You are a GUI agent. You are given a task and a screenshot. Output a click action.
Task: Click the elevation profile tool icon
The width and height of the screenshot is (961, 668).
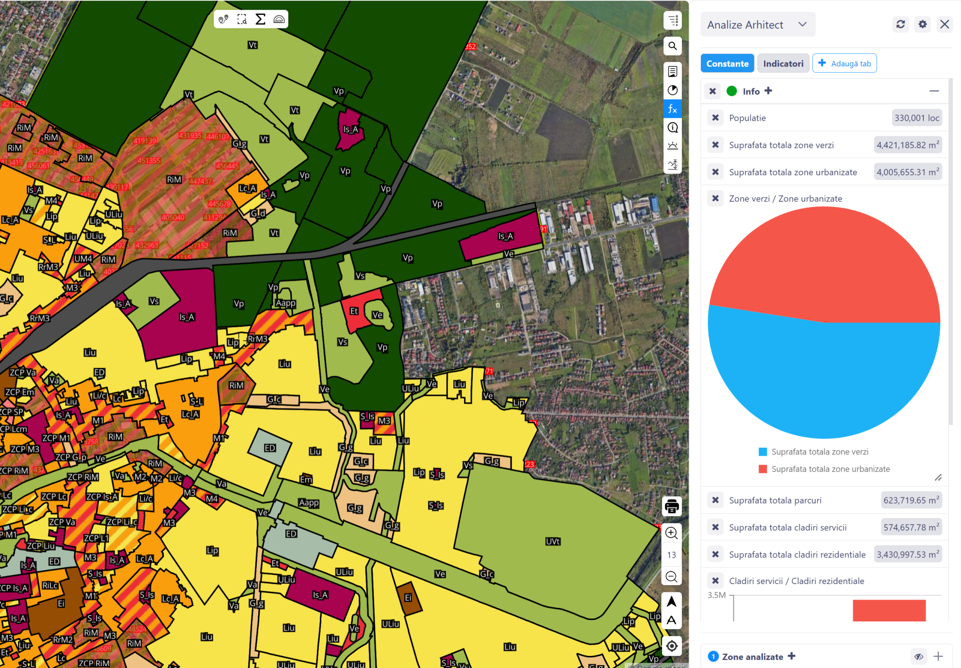pos(672,164)
